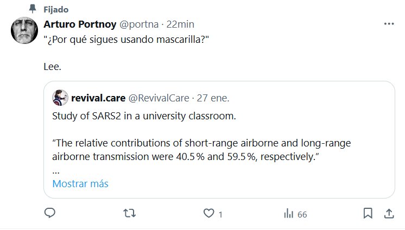Like the tweet with heart icon
Image resolution: width=405 pixels, height=230 pixels.
tap(209, 214)
